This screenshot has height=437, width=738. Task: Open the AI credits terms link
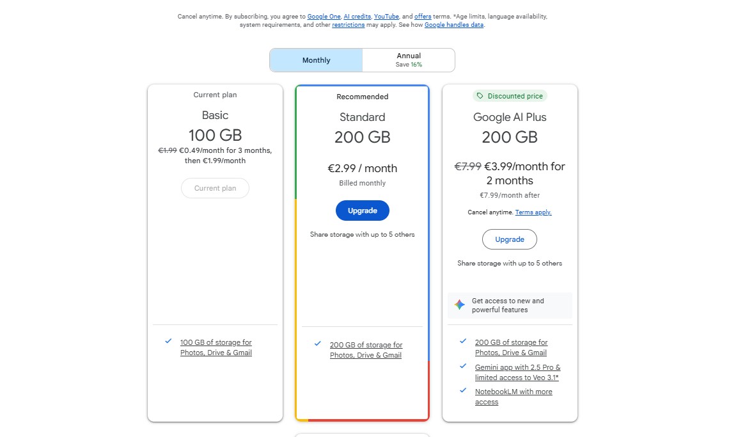click(357, 16)
